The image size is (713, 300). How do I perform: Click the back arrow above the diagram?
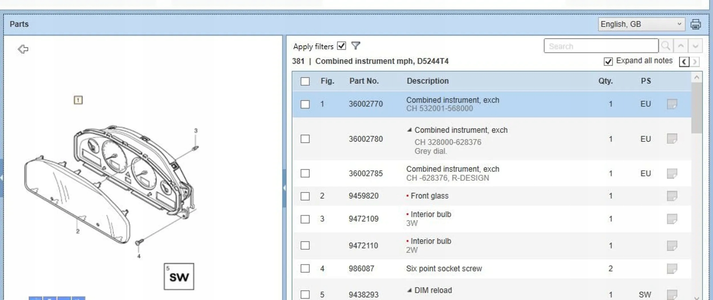[23, 49]
